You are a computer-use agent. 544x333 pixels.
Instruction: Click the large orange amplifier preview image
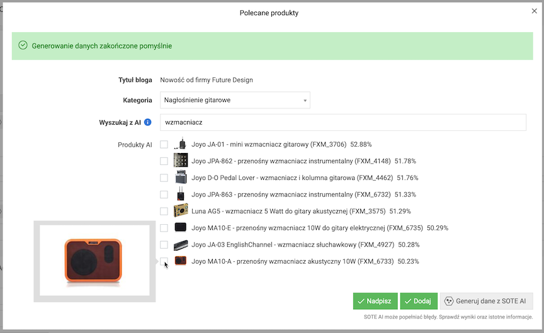(94, 261)
